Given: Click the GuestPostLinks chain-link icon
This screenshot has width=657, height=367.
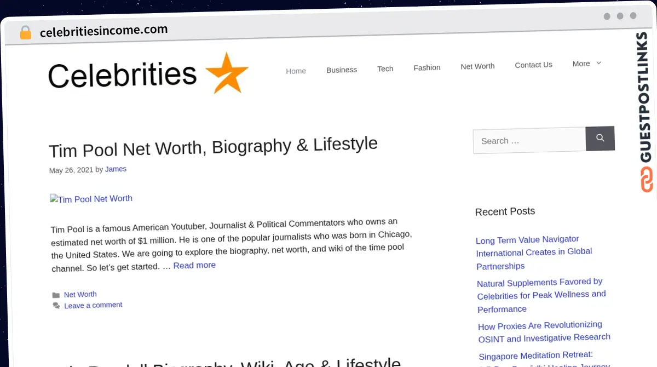Looking at the screenshot, I should point(647,180).
